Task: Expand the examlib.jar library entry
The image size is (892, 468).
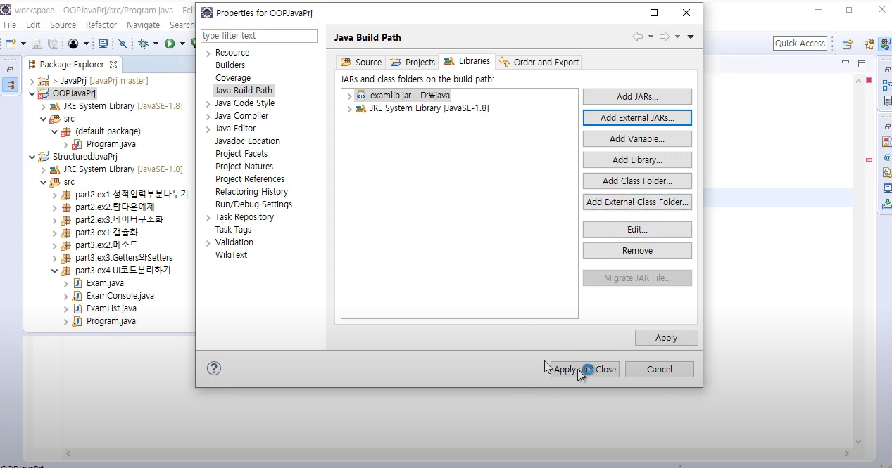Action: coord(349,96)
